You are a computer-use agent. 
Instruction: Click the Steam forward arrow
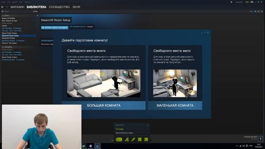click(7, 7)
